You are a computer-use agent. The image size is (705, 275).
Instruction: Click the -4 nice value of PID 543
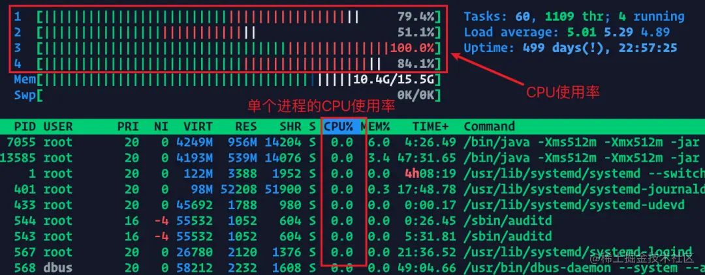tap(161, 237)
